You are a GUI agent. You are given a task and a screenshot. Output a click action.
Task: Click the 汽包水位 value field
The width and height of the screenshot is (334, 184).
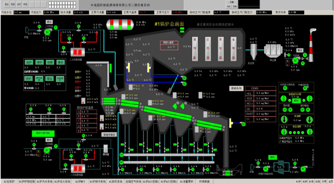tap(21, 12)
